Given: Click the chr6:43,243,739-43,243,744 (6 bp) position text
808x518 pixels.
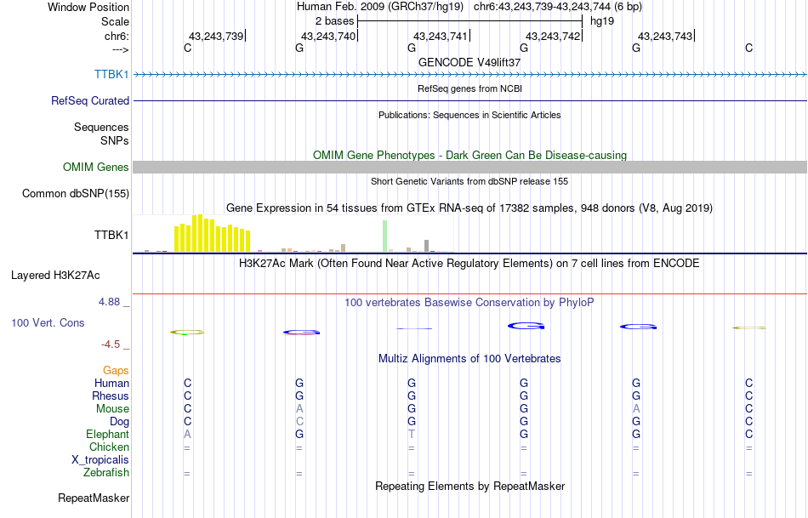Looking at the screenshot, I should point(558,7).
